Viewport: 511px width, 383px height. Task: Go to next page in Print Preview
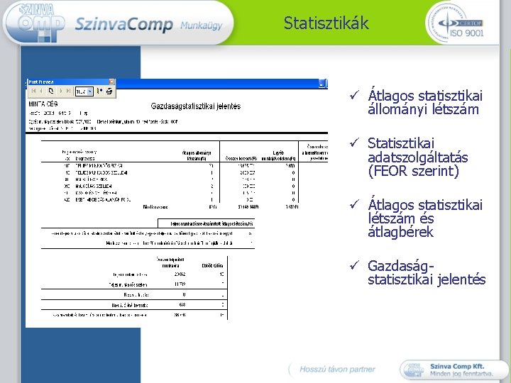click(61, 91)
